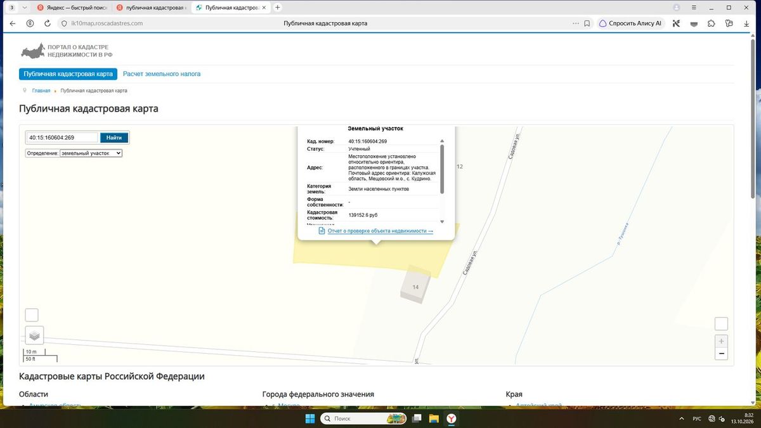Switch to 'публичная кадастровая' browser tab

point(151,8)
